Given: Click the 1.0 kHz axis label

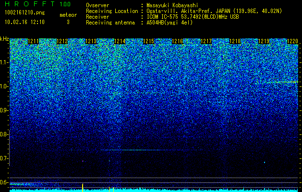Looking at the screenshot, I should pyautogui.click(x=4, y=86).
